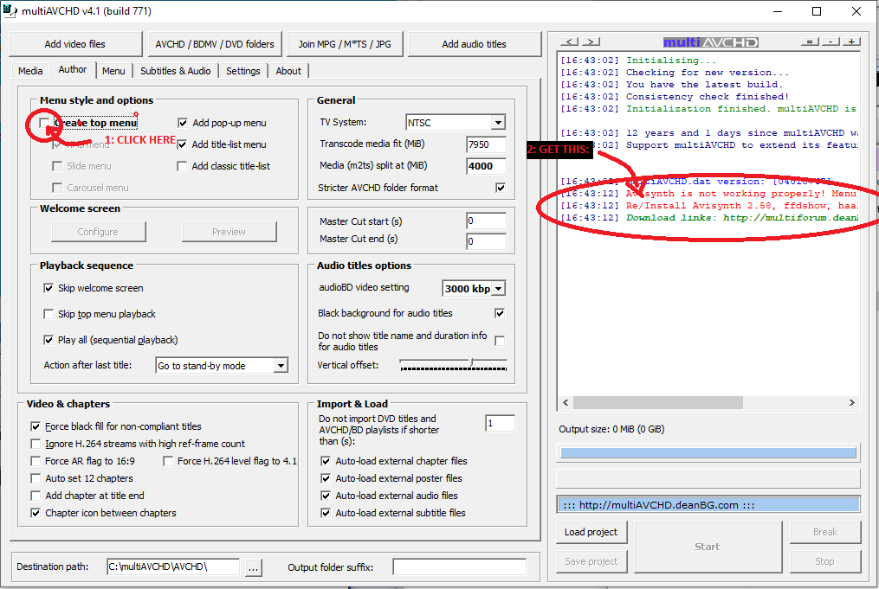The image size is (879, 589).
Task: Open the TV System dropdown
Action: point(498,123)
